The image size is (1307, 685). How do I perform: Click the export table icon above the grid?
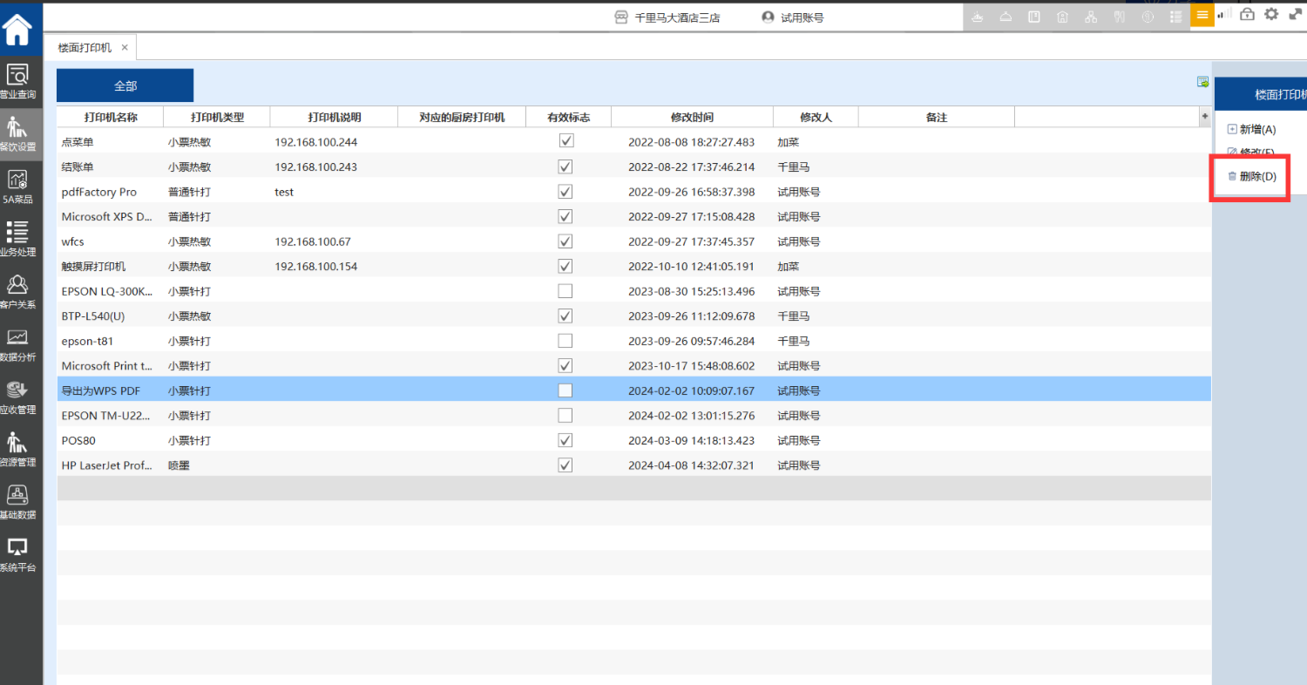(x=1202, y=82)
